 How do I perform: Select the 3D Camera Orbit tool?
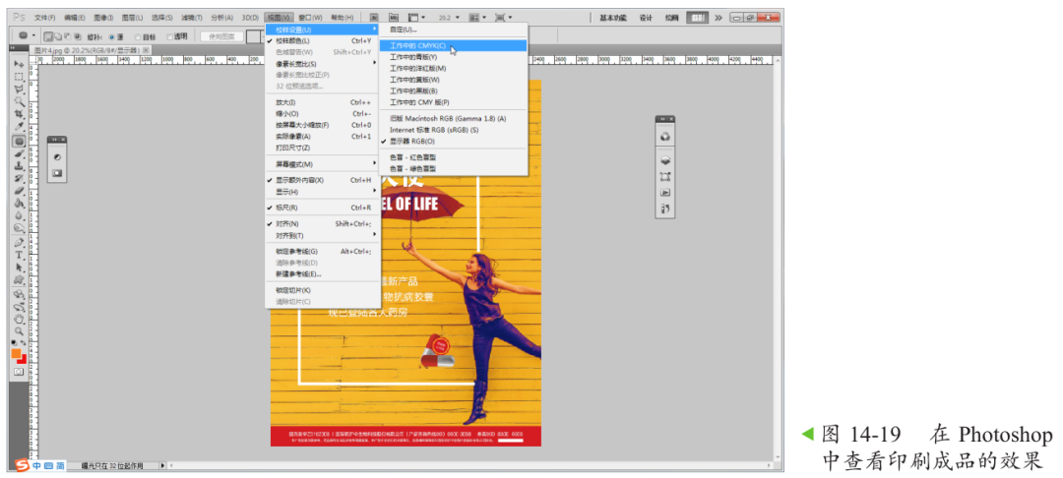(x=19, y=307)
